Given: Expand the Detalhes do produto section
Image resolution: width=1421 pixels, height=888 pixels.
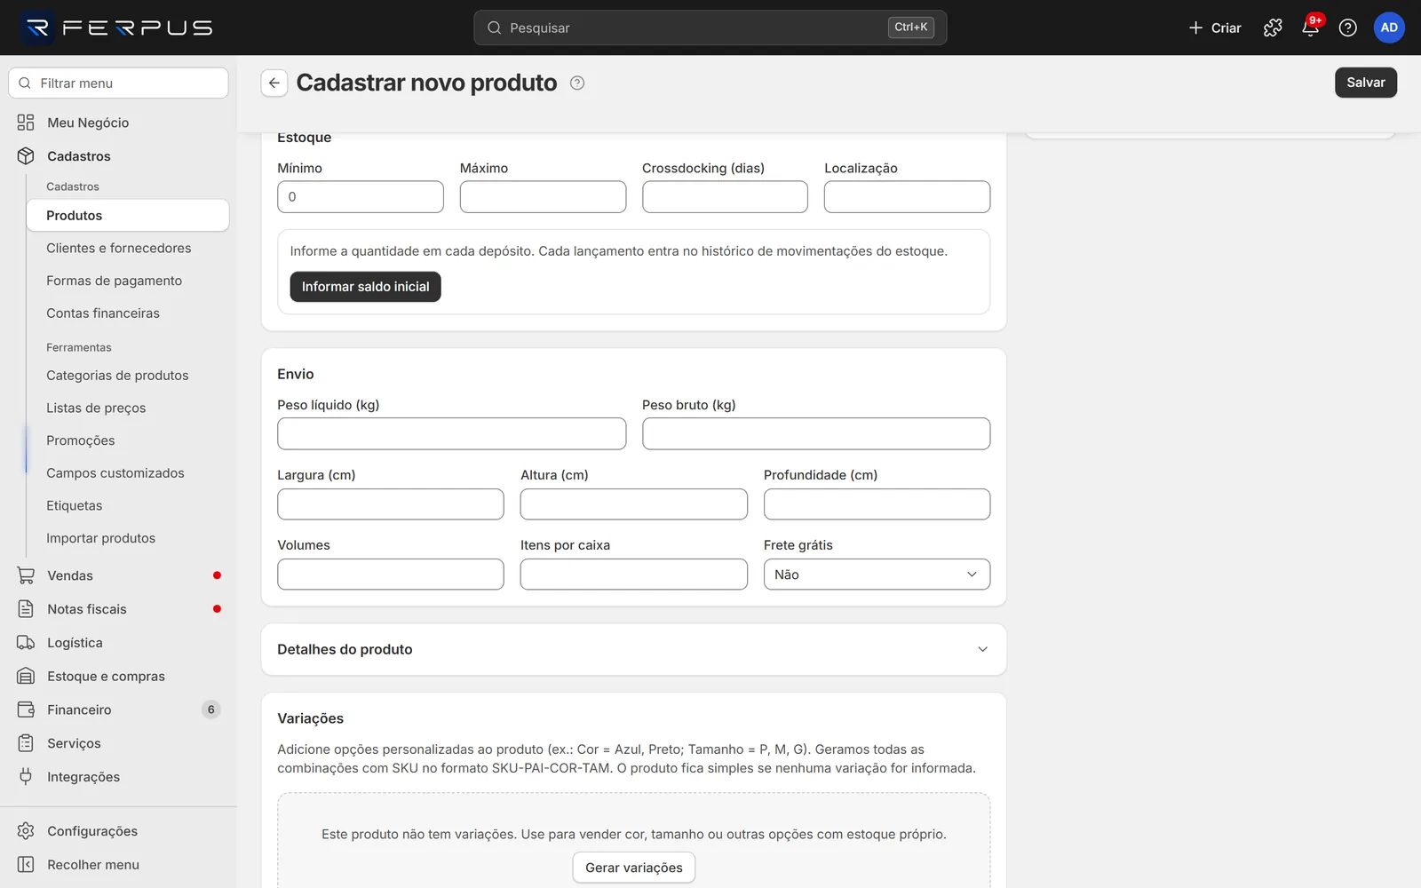Looking at the screenshot, I should click(x=633, y=649).
